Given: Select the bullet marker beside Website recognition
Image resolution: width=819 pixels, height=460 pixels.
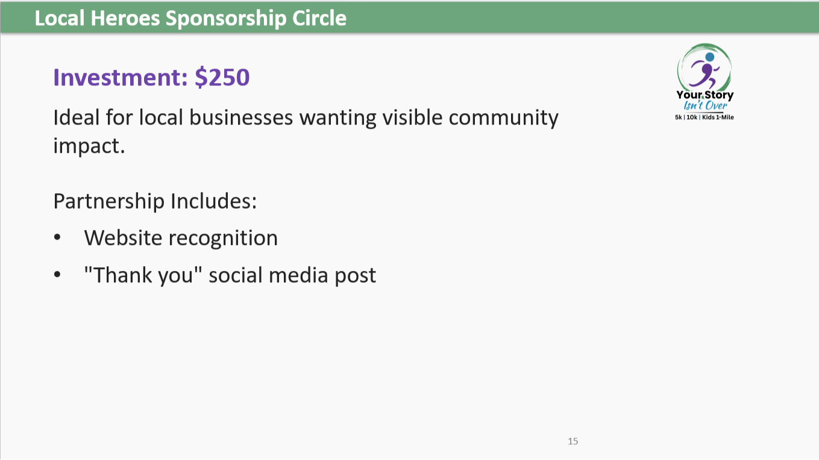Looking at the screenshot, I should click(x=57, y=238).
